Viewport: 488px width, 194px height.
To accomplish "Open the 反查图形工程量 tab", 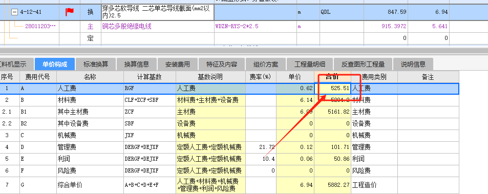I will click(363, 64).
